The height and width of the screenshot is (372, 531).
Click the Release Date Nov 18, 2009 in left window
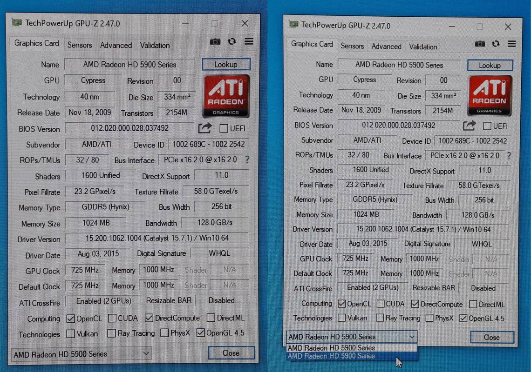90,112
